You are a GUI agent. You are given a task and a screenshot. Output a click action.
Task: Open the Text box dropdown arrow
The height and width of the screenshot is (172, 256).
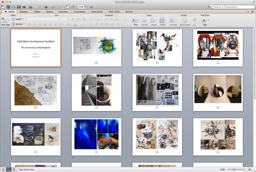coord(138,20)
